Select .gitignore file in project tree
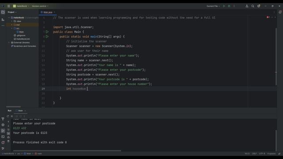The width and height of the screenshot is (283, 159). (x=19, y=35)
